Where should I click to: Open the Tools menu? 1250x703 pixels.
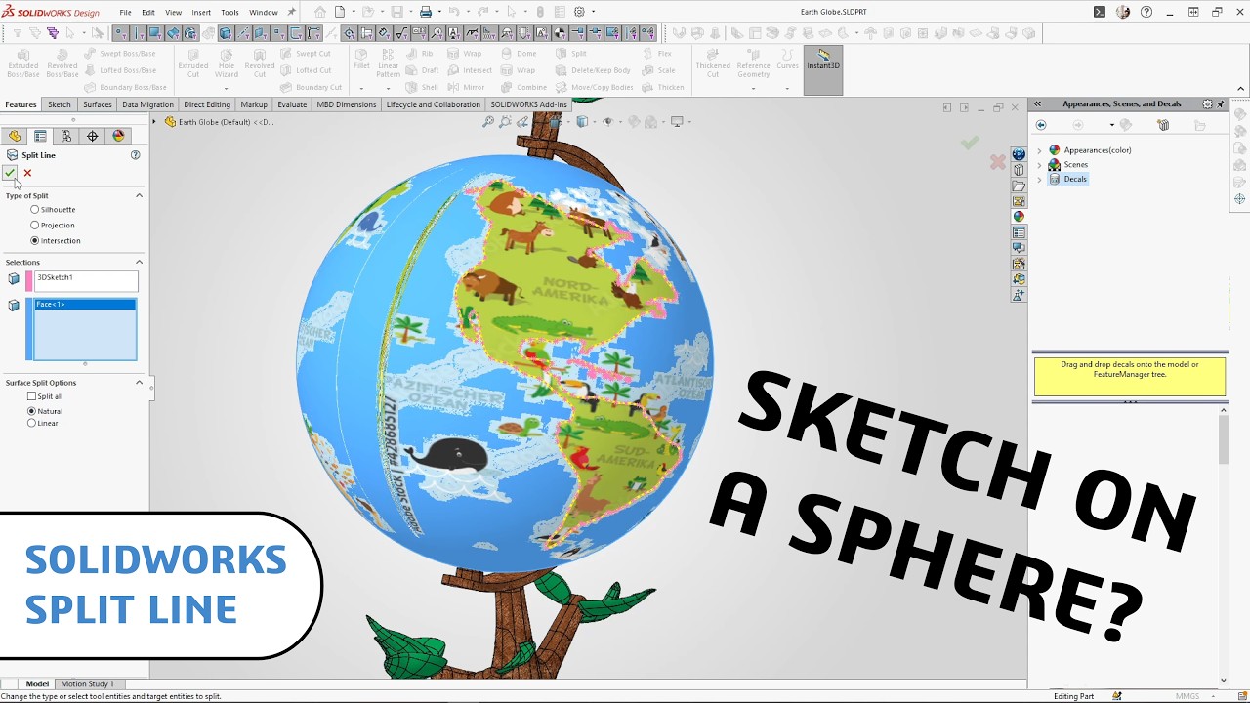229,13
